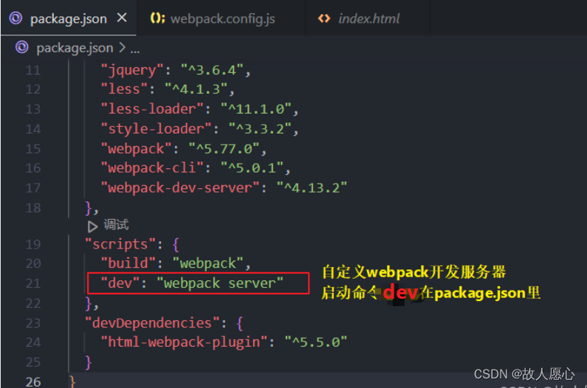Select package.json in the breadcrumb
Viewport: 587px width, 388px height.
click(75, 48)
